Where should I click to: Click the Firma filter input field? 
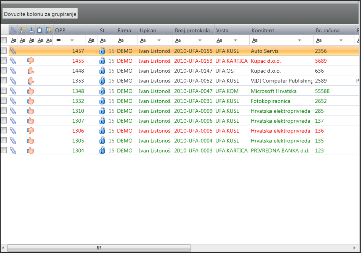point(127,40)
